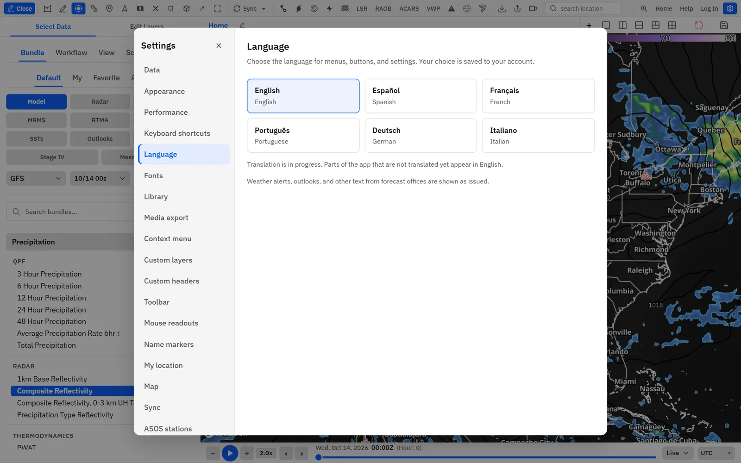This screenshot has height=463, width=741.
Task: Select the pencil draw tool in toolbar
Action: [63, 8]
